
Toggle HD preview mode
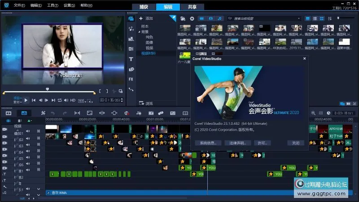pyautogui.click(x=72, y=100)
